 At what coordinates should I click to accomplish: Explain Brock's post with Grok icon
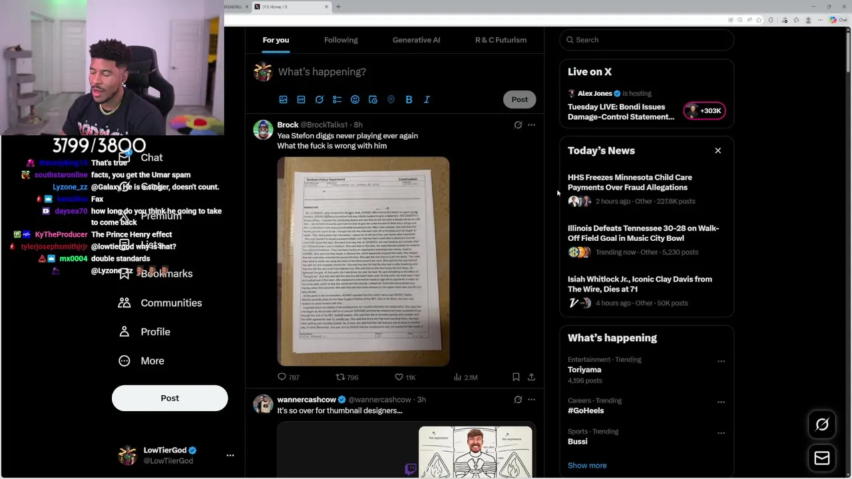pos(518,125)
